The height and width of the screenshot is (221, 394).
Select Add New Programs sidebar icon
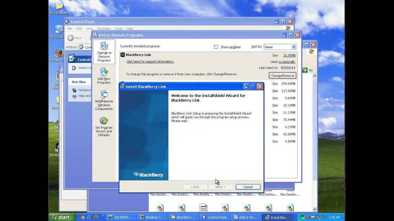[104, 76]
